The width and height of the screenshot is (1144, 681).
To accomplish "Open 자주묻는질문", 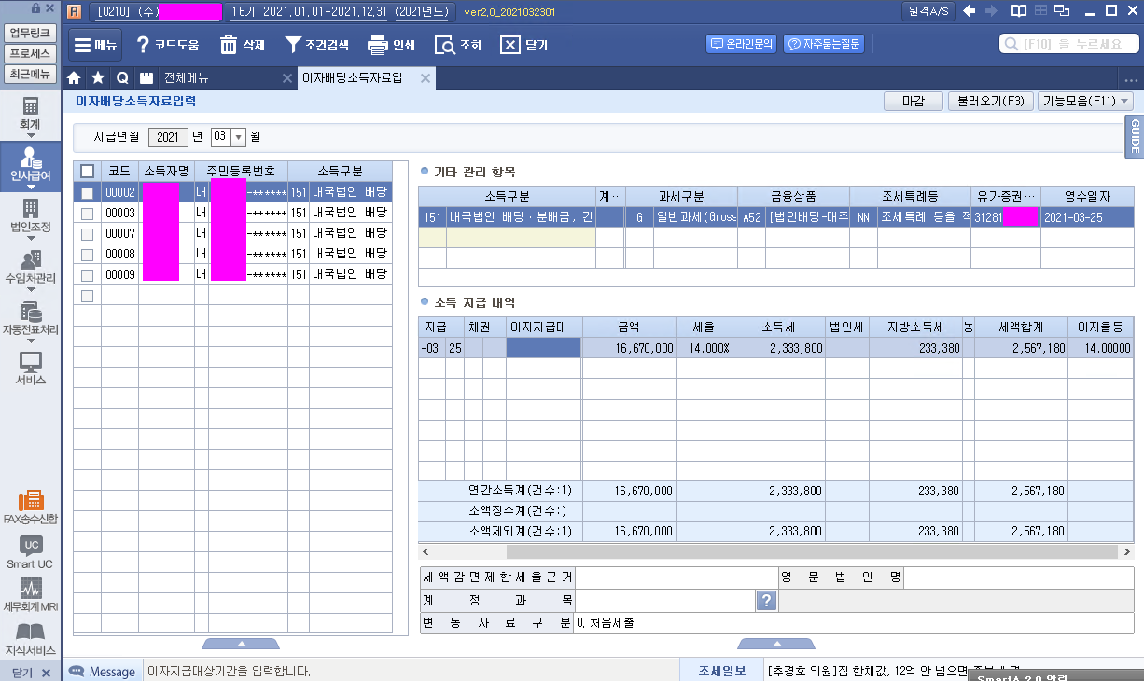I will [824, 44].
